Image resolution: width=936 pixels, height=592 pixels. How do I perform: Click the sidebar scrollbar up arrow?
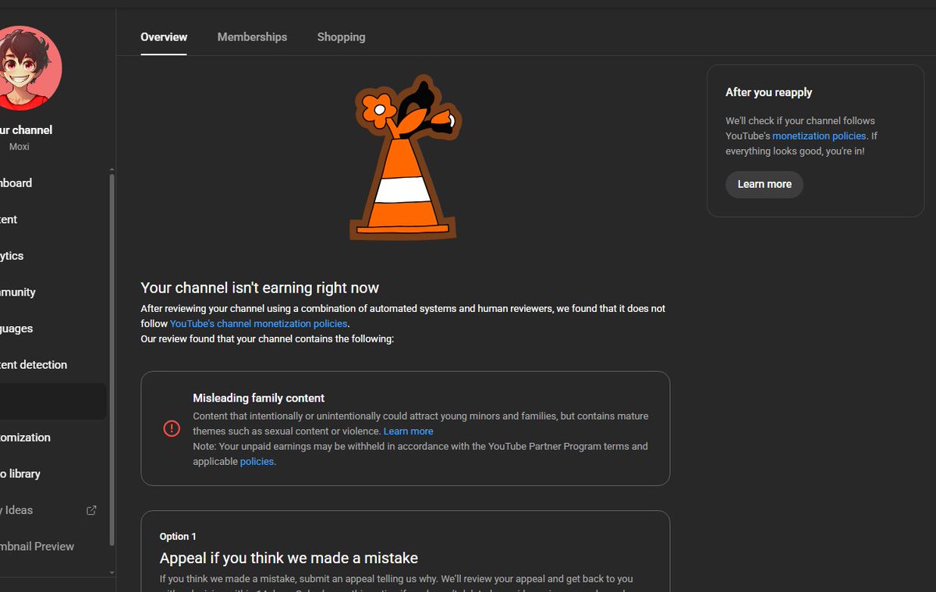pos(112,169)
